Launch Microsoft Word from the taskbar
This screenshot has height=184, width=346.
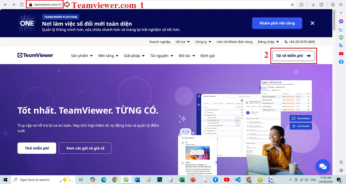click(x=137, y=180)
